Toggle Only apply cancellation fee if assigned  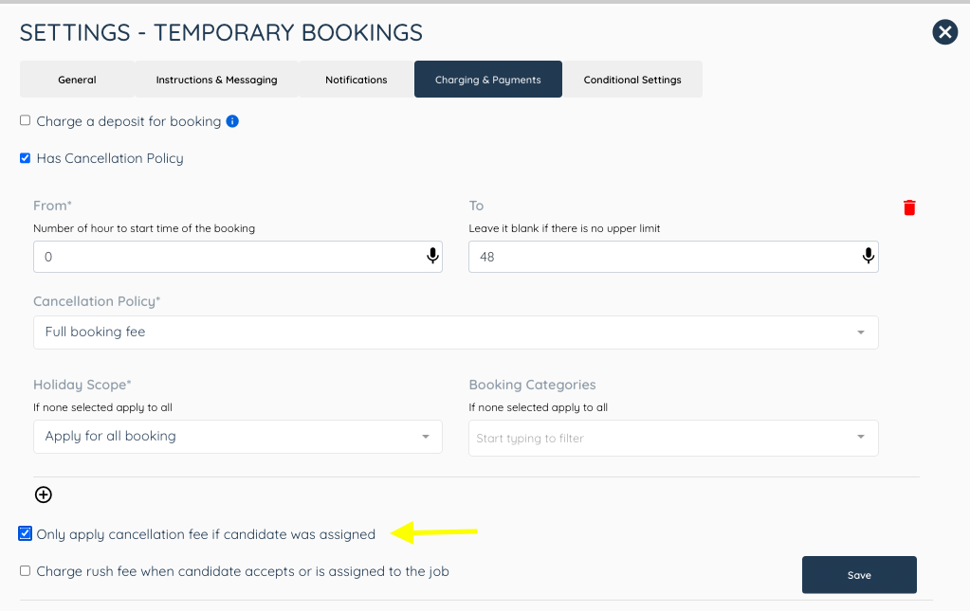click(25, 533)
